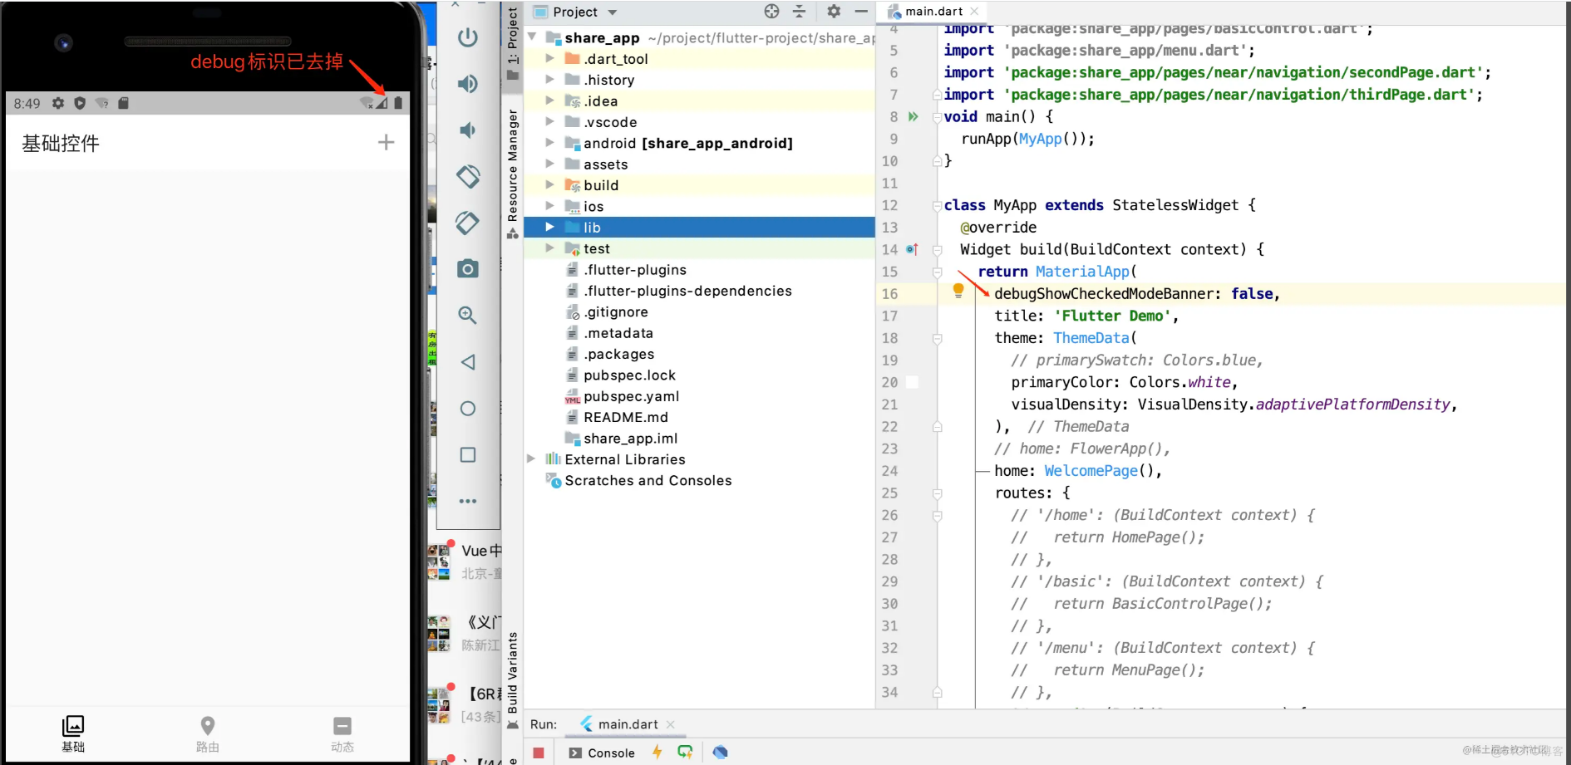Close the main.dart run tab
1571x765 pixels.
pos(671,724)
